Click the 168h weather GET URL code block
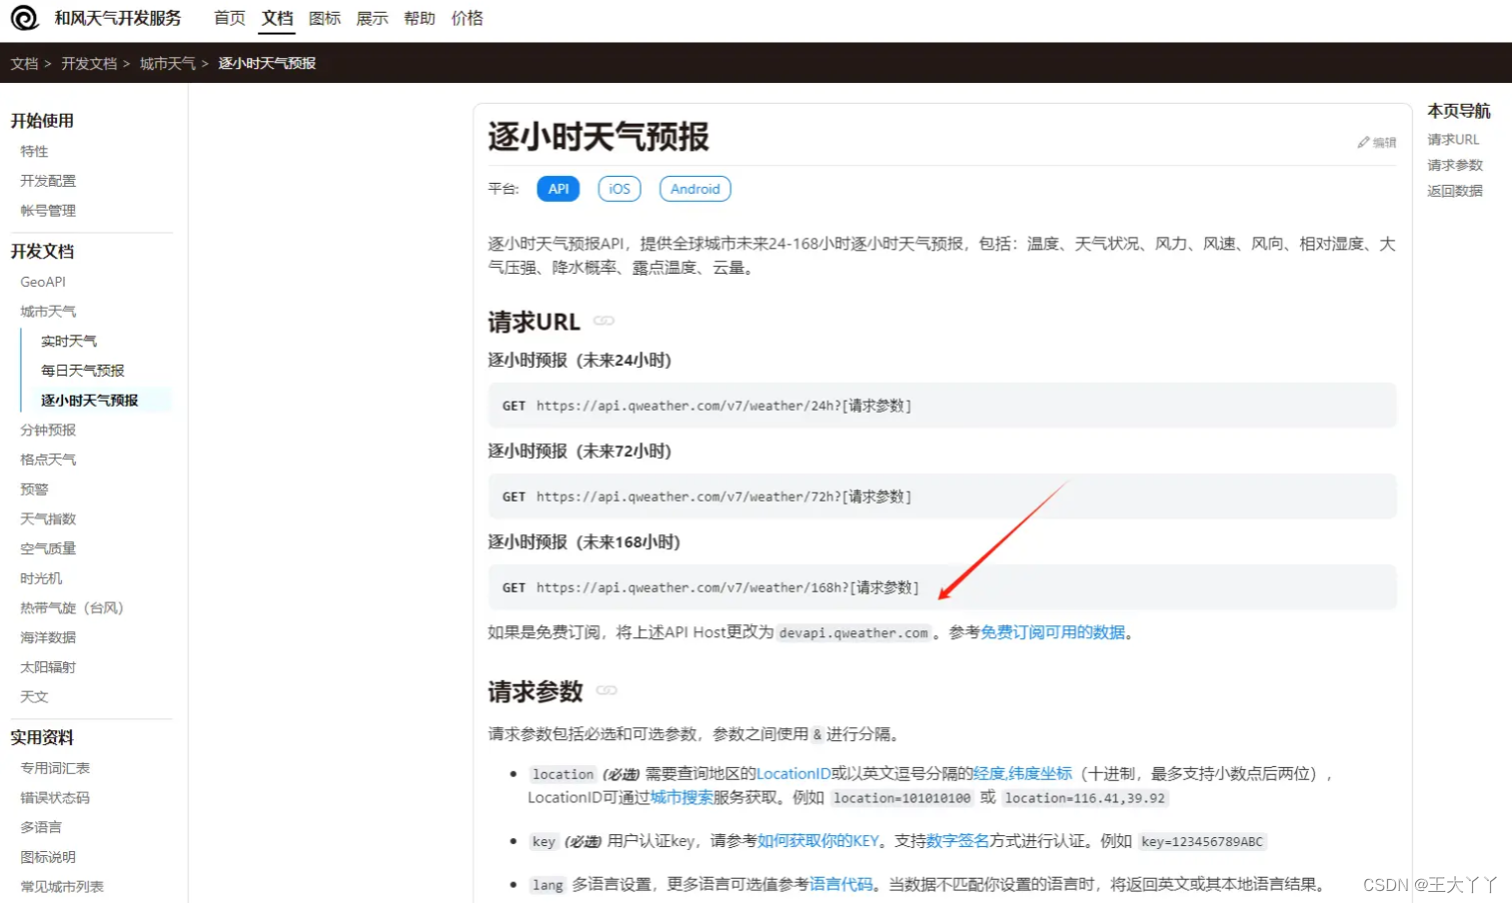The height and width of the screenshot is (903, 1512). pyautogui.click(x=942, y=587)
